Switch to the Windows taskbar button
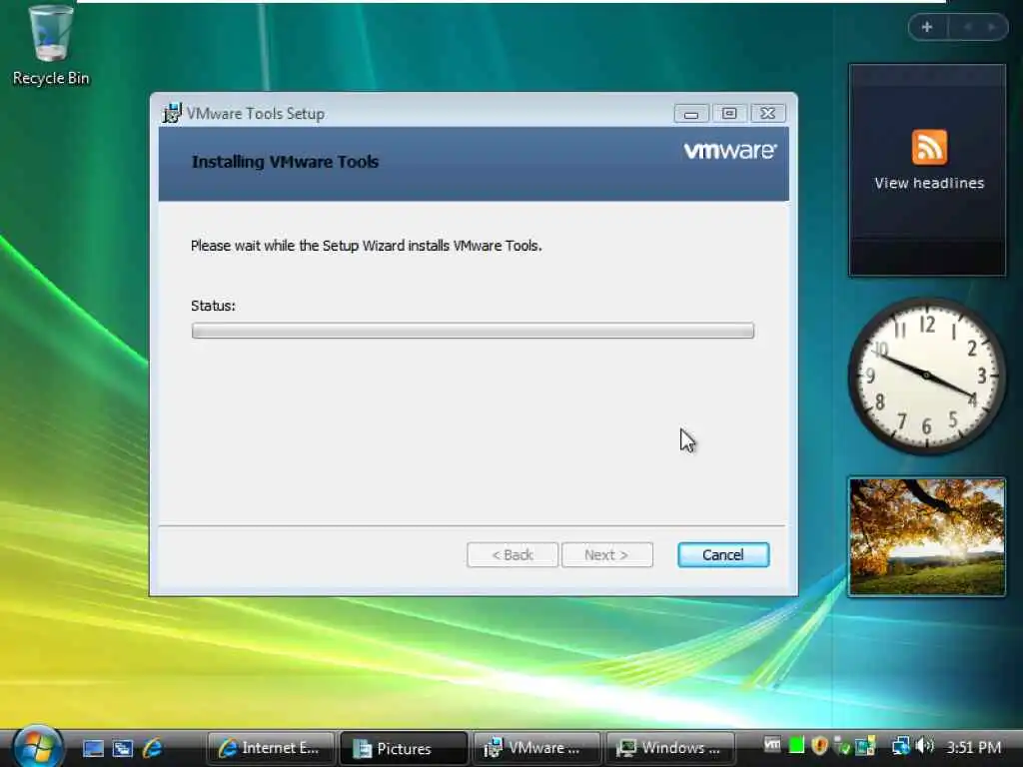Image resolution: width=1023 pixels, height=767 pixels. (670, 748)
